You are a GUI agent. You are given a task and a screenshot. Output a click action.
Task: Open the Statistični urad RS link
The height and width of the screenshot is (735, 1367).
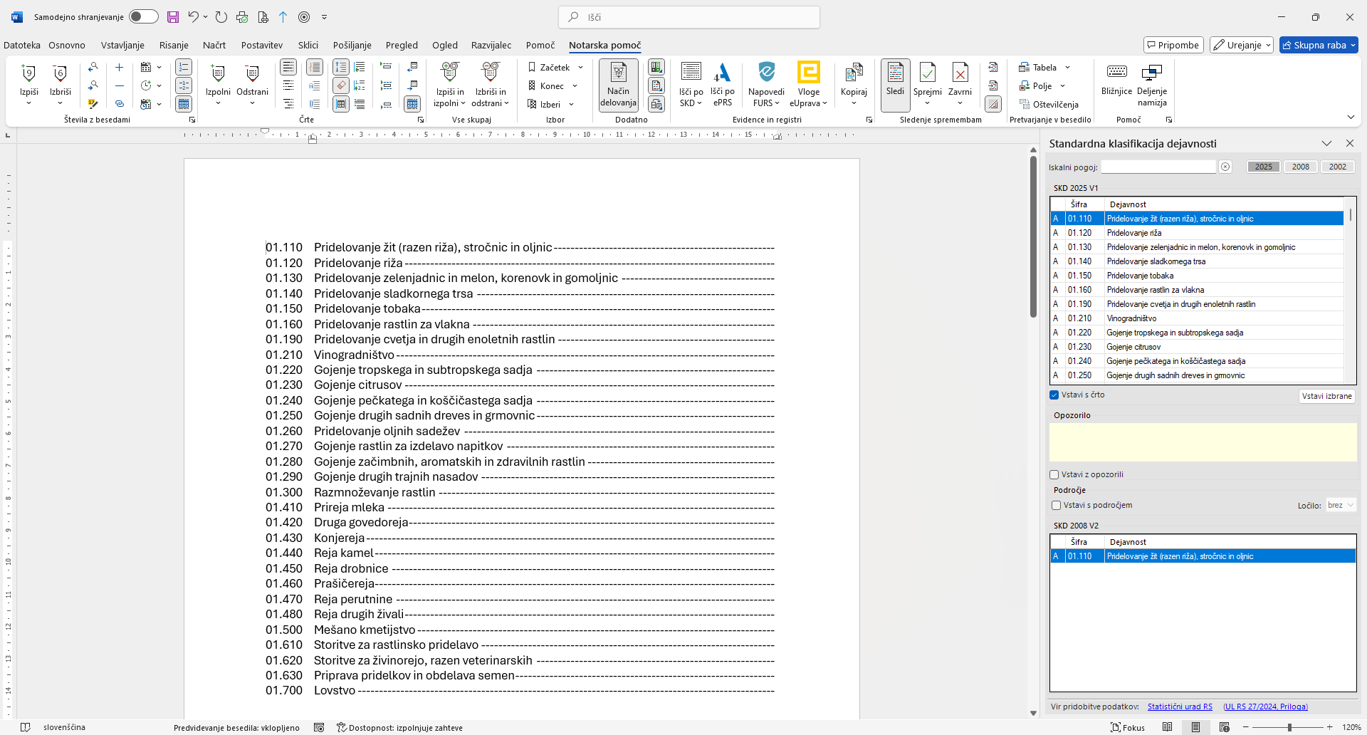click(1180, 707)
